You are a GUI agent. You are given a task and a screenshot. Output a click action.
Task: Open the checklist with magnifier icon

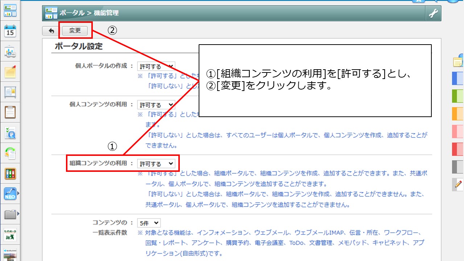[10, 133]
